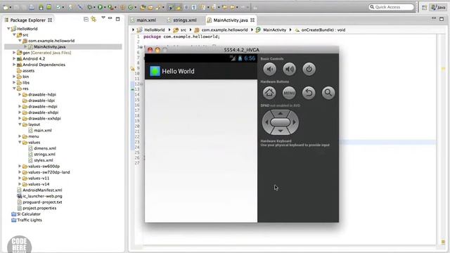Maximize the Package Explorer panel
Image resolution: width=450 pixels, height=253 pixels.
click(117, 19)
